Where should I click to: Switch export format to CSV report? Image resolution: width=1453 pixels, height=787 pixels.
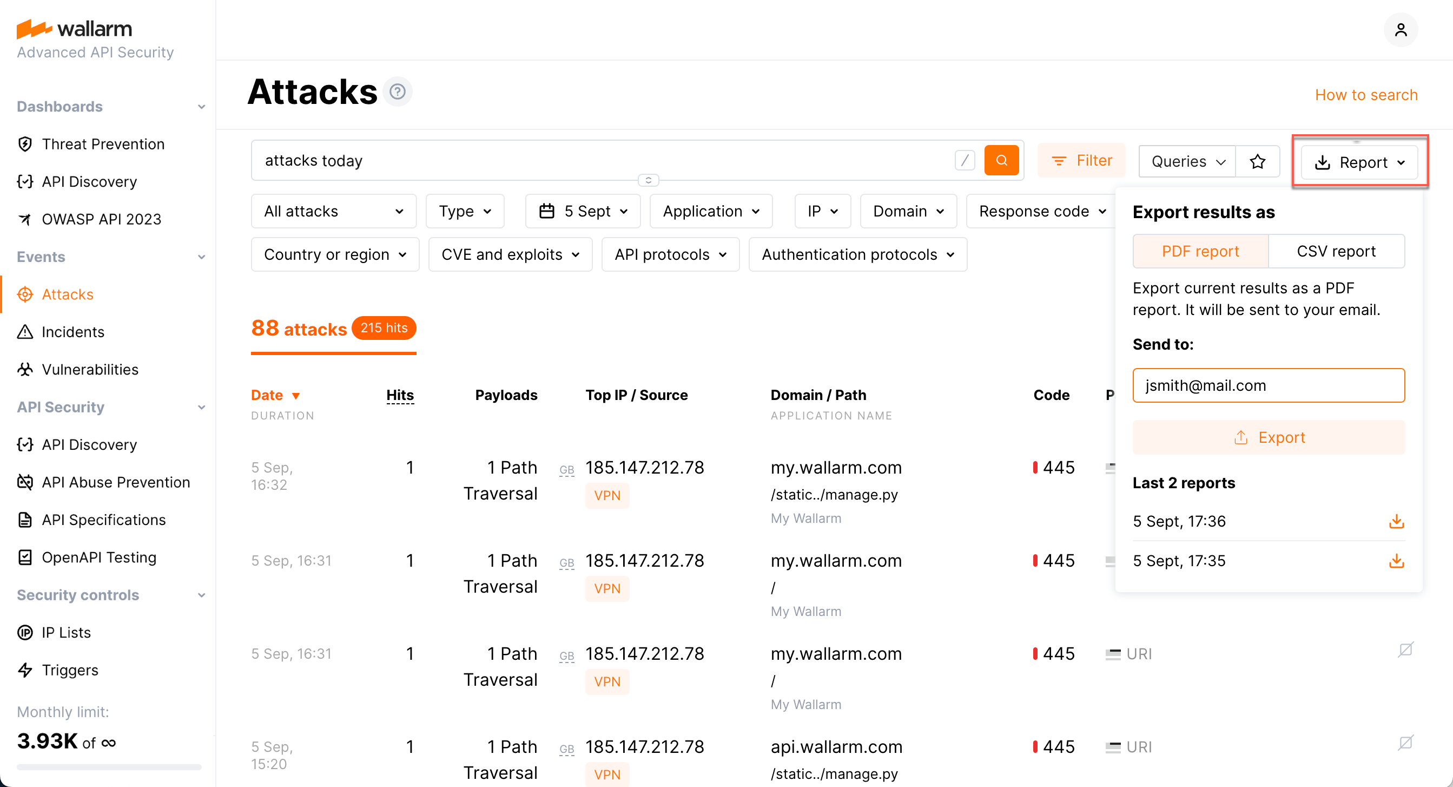(x=1336, y=251)
